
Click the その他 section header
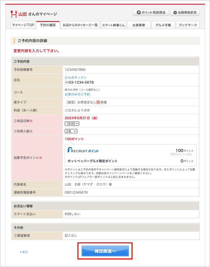(18, 228)
